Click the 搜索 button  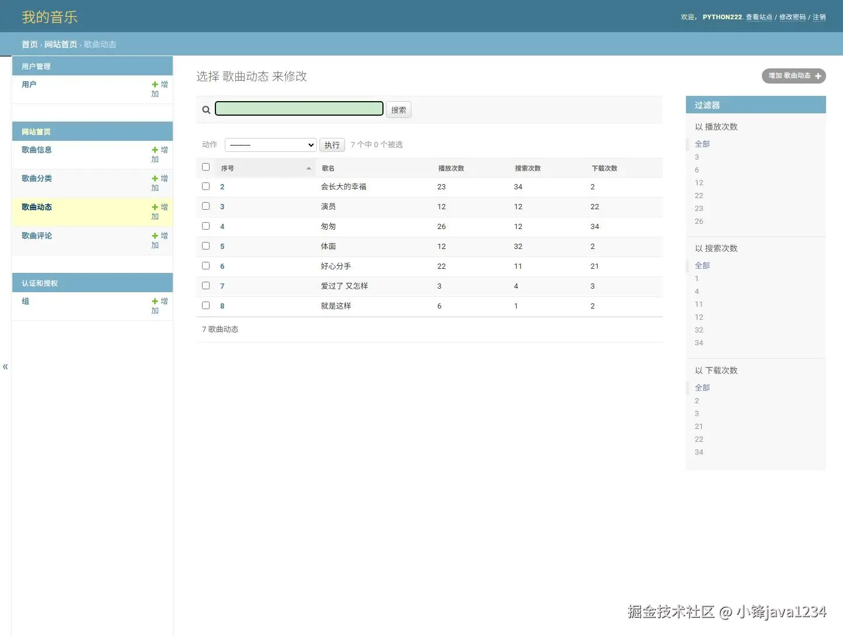pyautogui.click(x=399, y=110)
